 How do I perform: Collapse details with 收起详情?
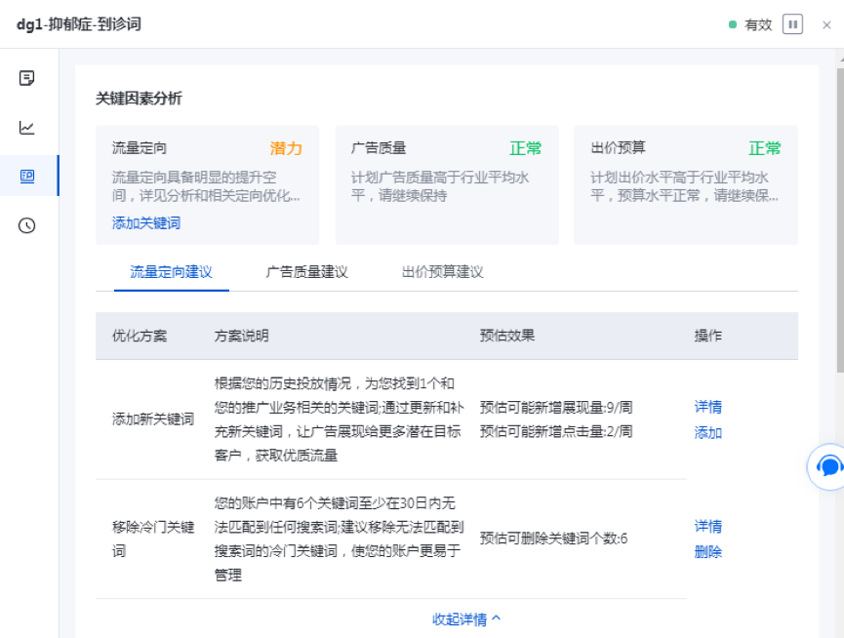point(466,619)
